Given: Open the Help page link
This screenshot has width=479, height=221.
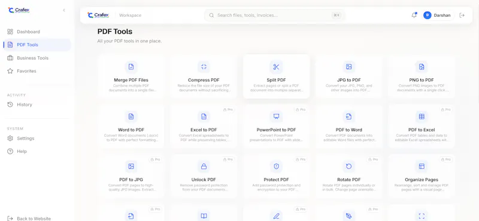Looking at the screenshot, I should 37,152.
